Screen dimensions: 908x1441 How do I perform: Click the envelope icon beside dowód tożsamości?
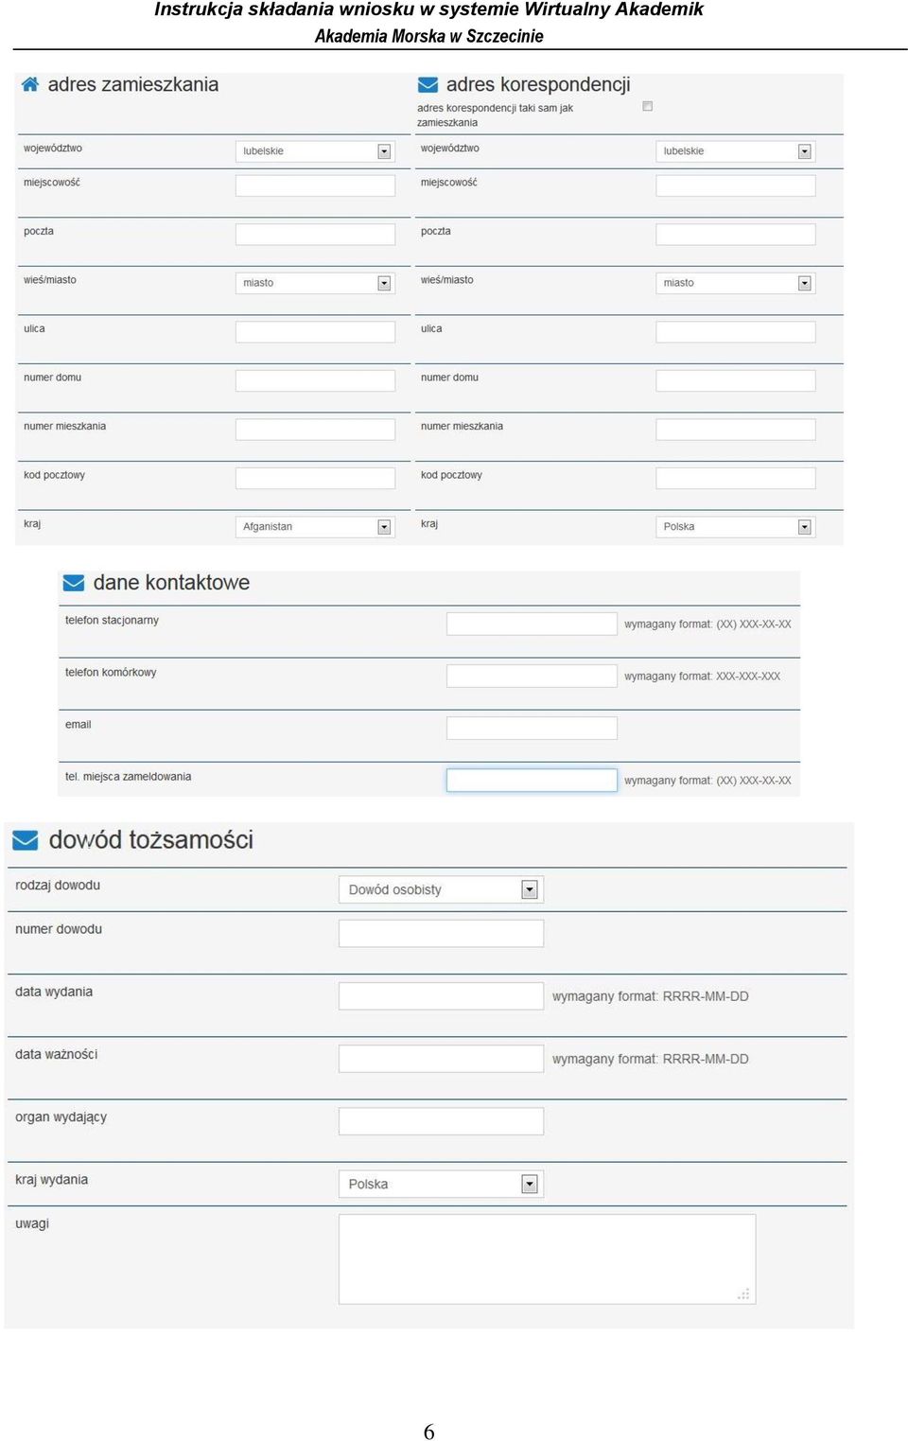(x=26, y=840)
